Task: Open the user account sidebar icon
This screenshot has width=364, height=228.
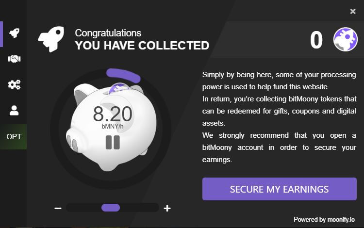Action: tap(14, 111)
